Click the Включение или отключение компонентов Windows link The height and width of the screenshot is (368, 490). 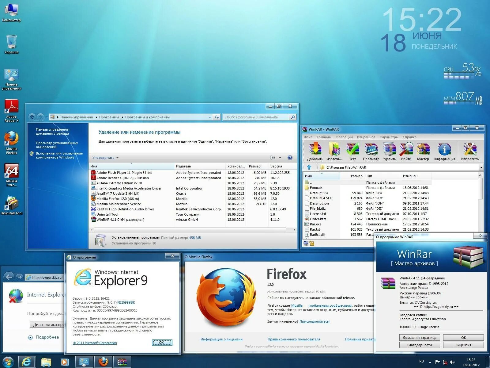click(x=59, y=155)
